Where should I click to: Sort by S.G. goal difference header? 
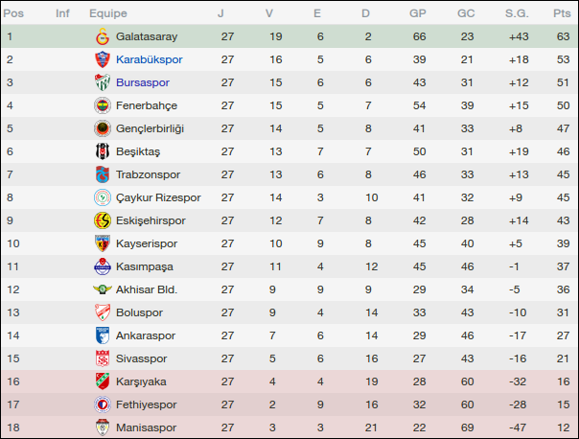(517, 13)
